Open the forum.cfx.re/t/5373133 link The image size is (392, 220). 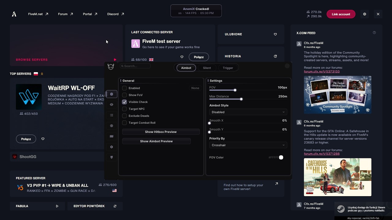[322, 71]
